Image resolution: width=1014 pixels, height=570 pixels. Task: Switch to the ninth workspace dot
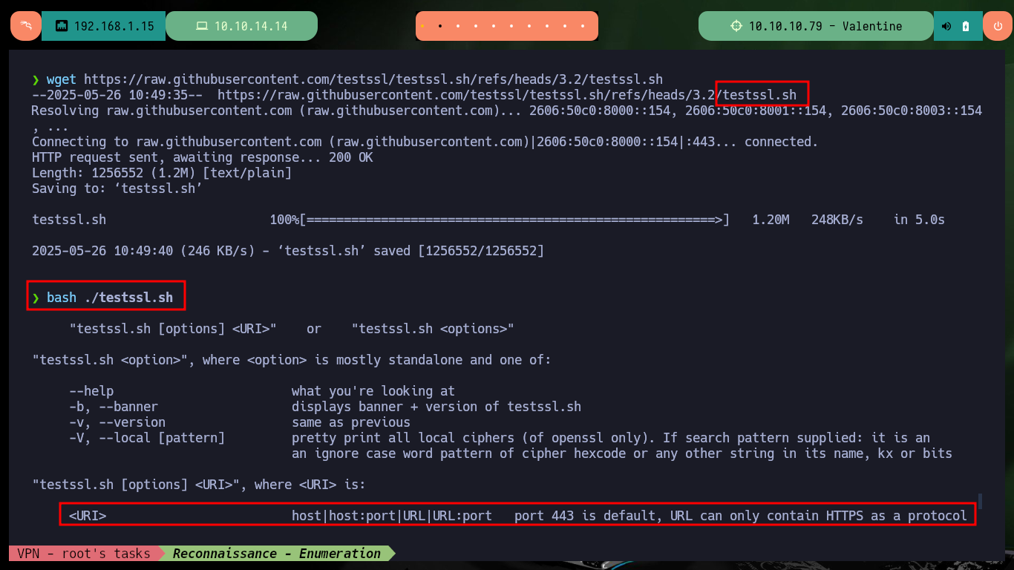coord(566,26)
